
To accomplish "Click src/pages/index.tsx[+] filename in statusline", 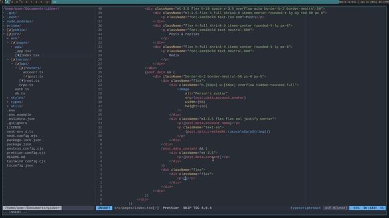I will click(136, 208).
